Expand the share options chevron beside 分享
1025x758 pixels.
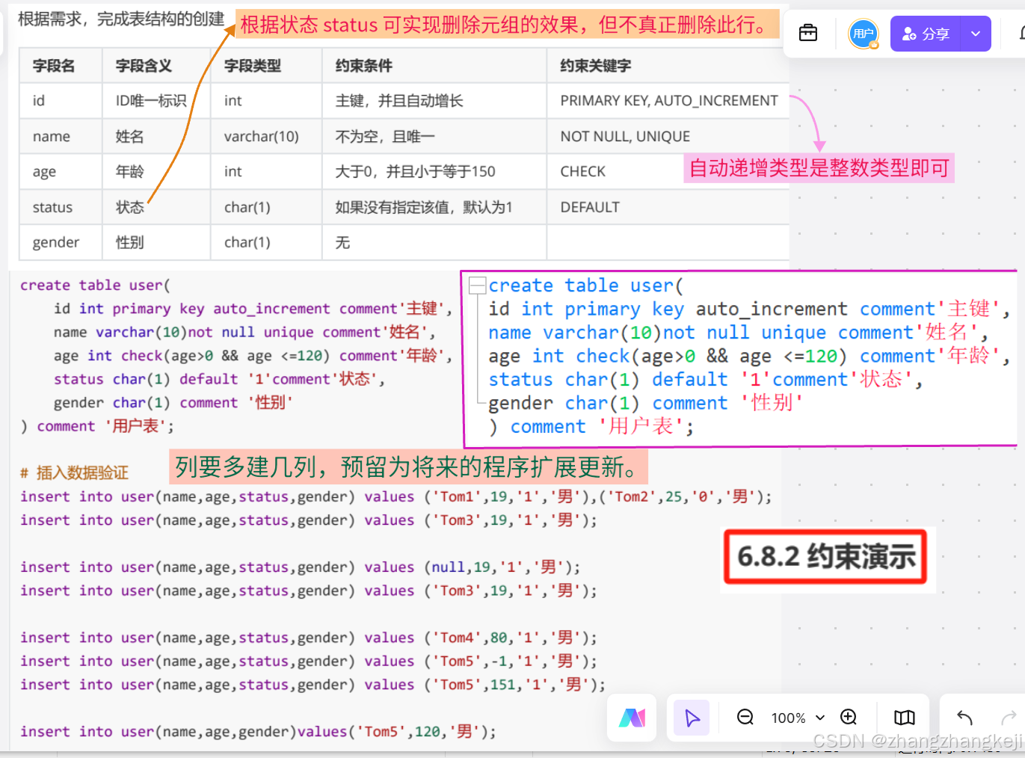975,33
